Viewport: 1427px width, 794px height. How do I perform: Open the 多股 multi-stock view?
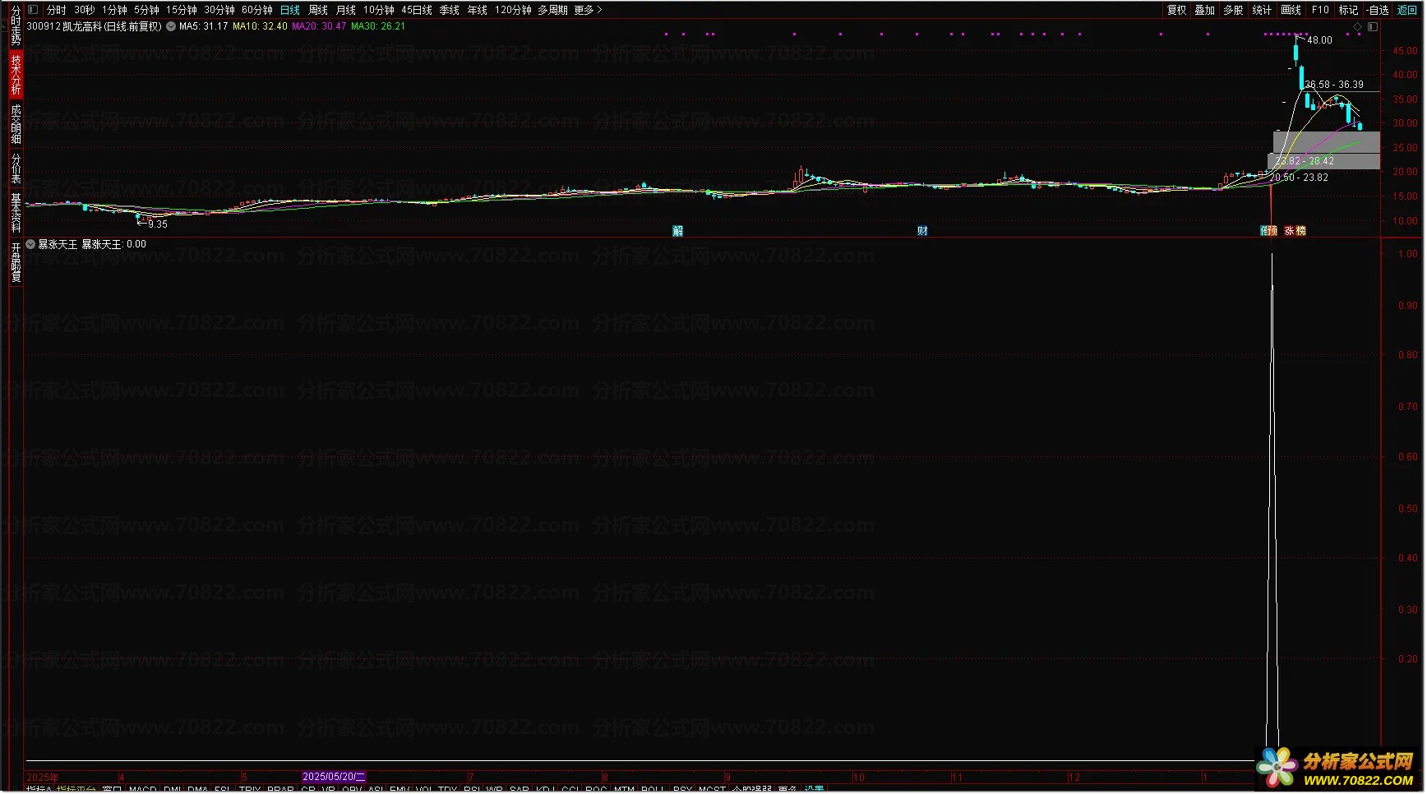tap(1233, 10)
